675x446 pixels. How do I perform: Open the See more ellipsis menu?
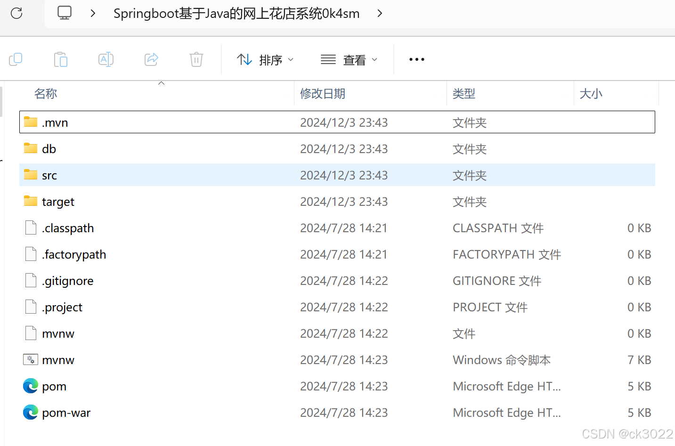pyautogui.click(x=416, y=59)
